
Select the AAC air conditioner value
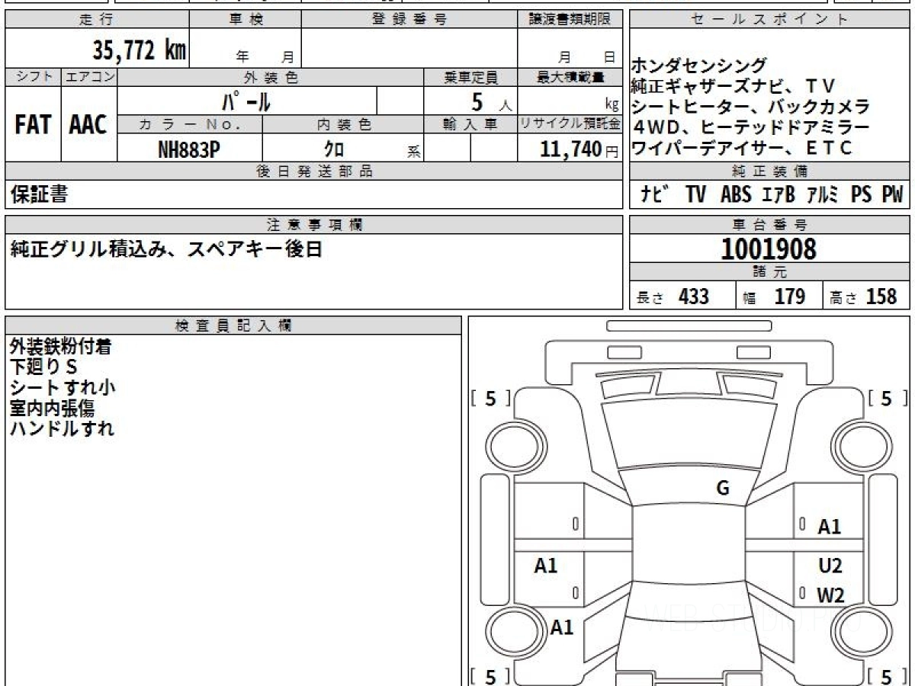[88, 125]
